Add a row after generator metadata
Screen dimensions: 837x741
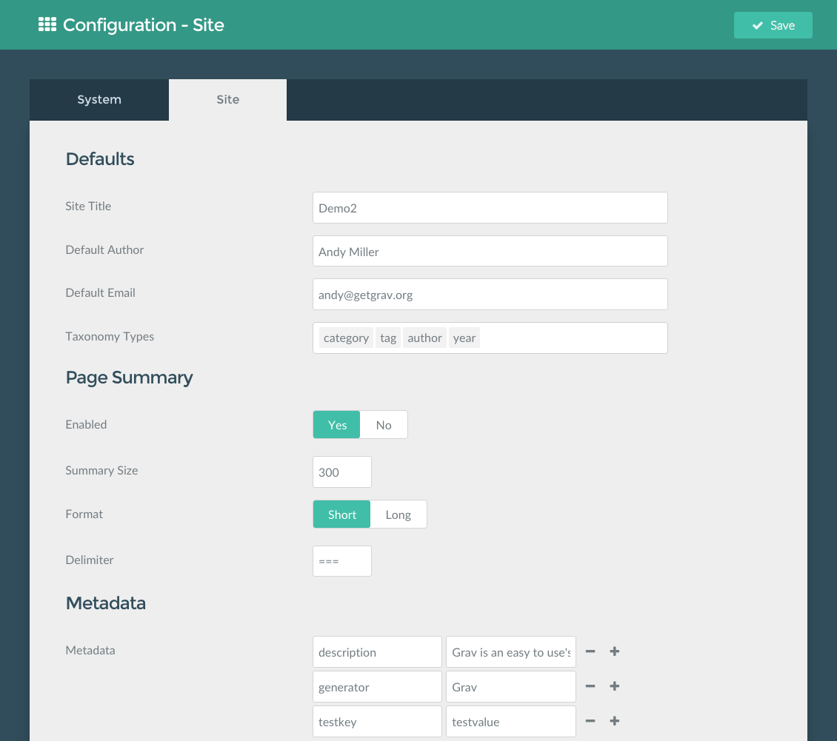[x=614, y=686]
